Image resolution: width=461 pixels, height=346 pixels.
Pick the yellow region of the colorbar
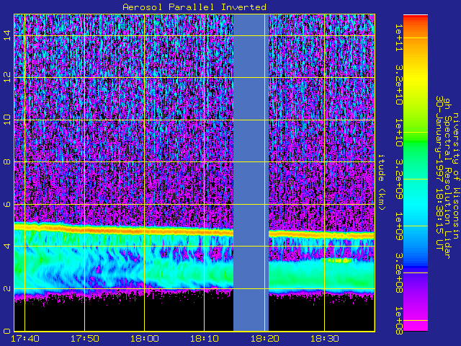point(416,76)
